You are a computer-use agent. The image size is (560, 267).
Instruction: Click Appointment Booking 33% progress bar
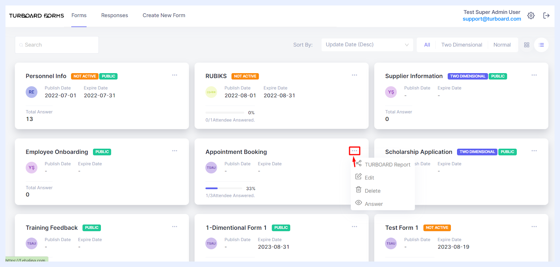click(224, 188)
